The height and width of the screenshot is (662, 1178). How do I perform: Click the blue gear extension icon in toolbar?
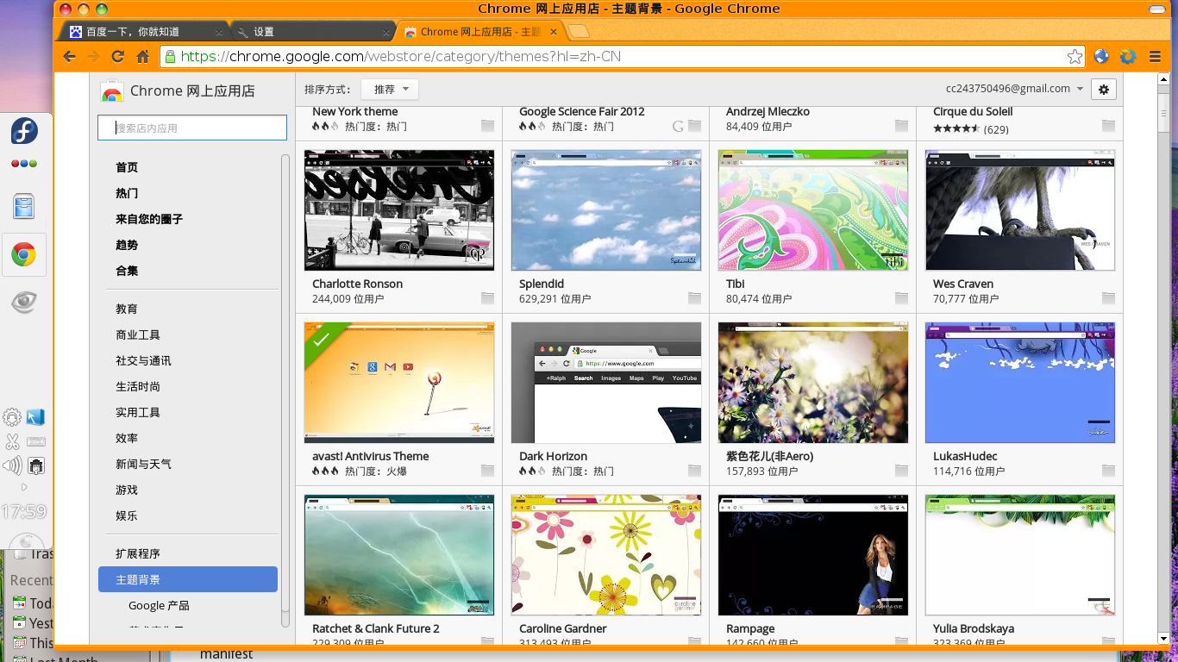(1128, 57)
